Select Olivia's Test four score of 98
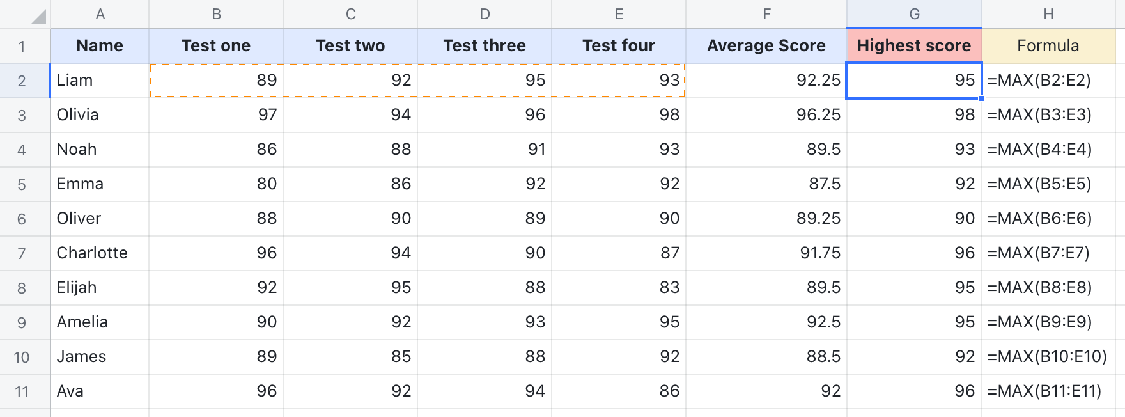1125x417 pixels. pos(618,114)
